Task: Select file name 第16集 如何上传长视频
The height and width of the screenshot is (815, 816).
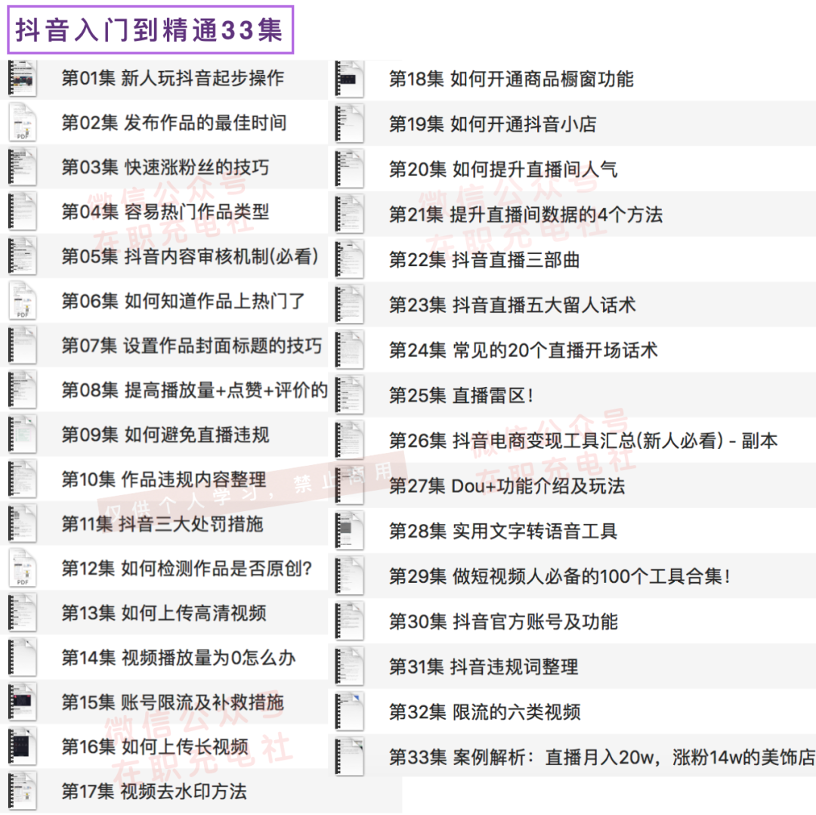Action: click(x=155, y=746)
